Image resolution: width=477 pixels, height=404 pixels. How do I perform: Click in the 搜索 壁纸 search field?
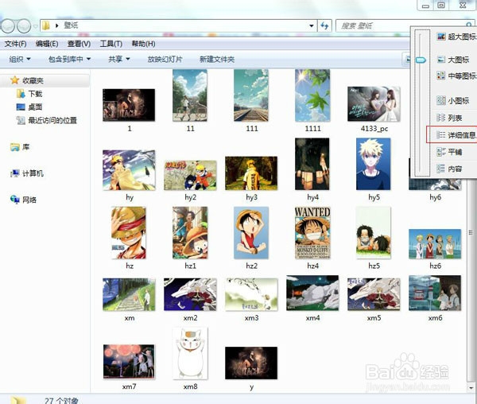[x=401, y=26]
